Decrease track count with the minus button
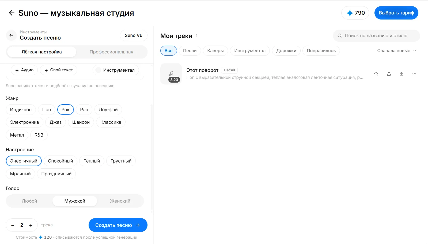 point(13,225)
